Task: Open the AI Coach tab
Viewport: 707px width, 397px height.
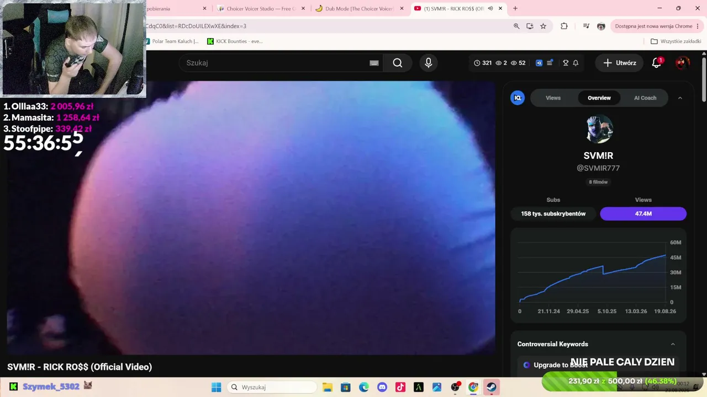Action: coord(645,98)
